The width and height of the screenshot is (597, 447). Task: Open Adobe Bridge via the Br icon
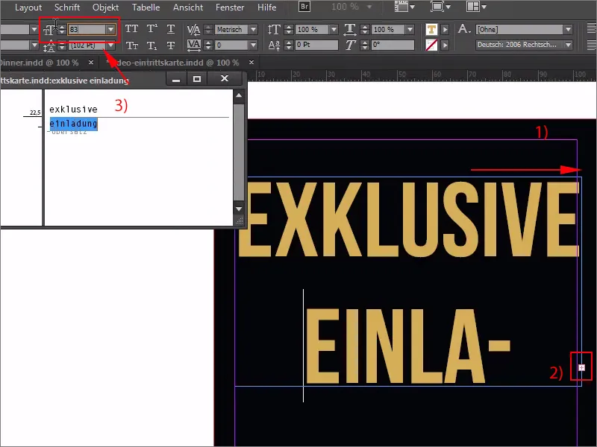point(304,7)
